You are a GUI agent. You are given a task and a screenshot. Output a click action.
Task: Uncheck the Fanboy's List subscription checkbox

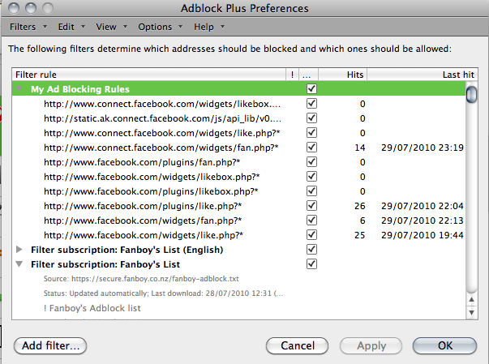coord(311,264)
